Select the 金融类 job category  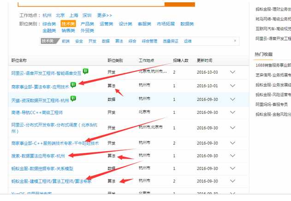49,30
